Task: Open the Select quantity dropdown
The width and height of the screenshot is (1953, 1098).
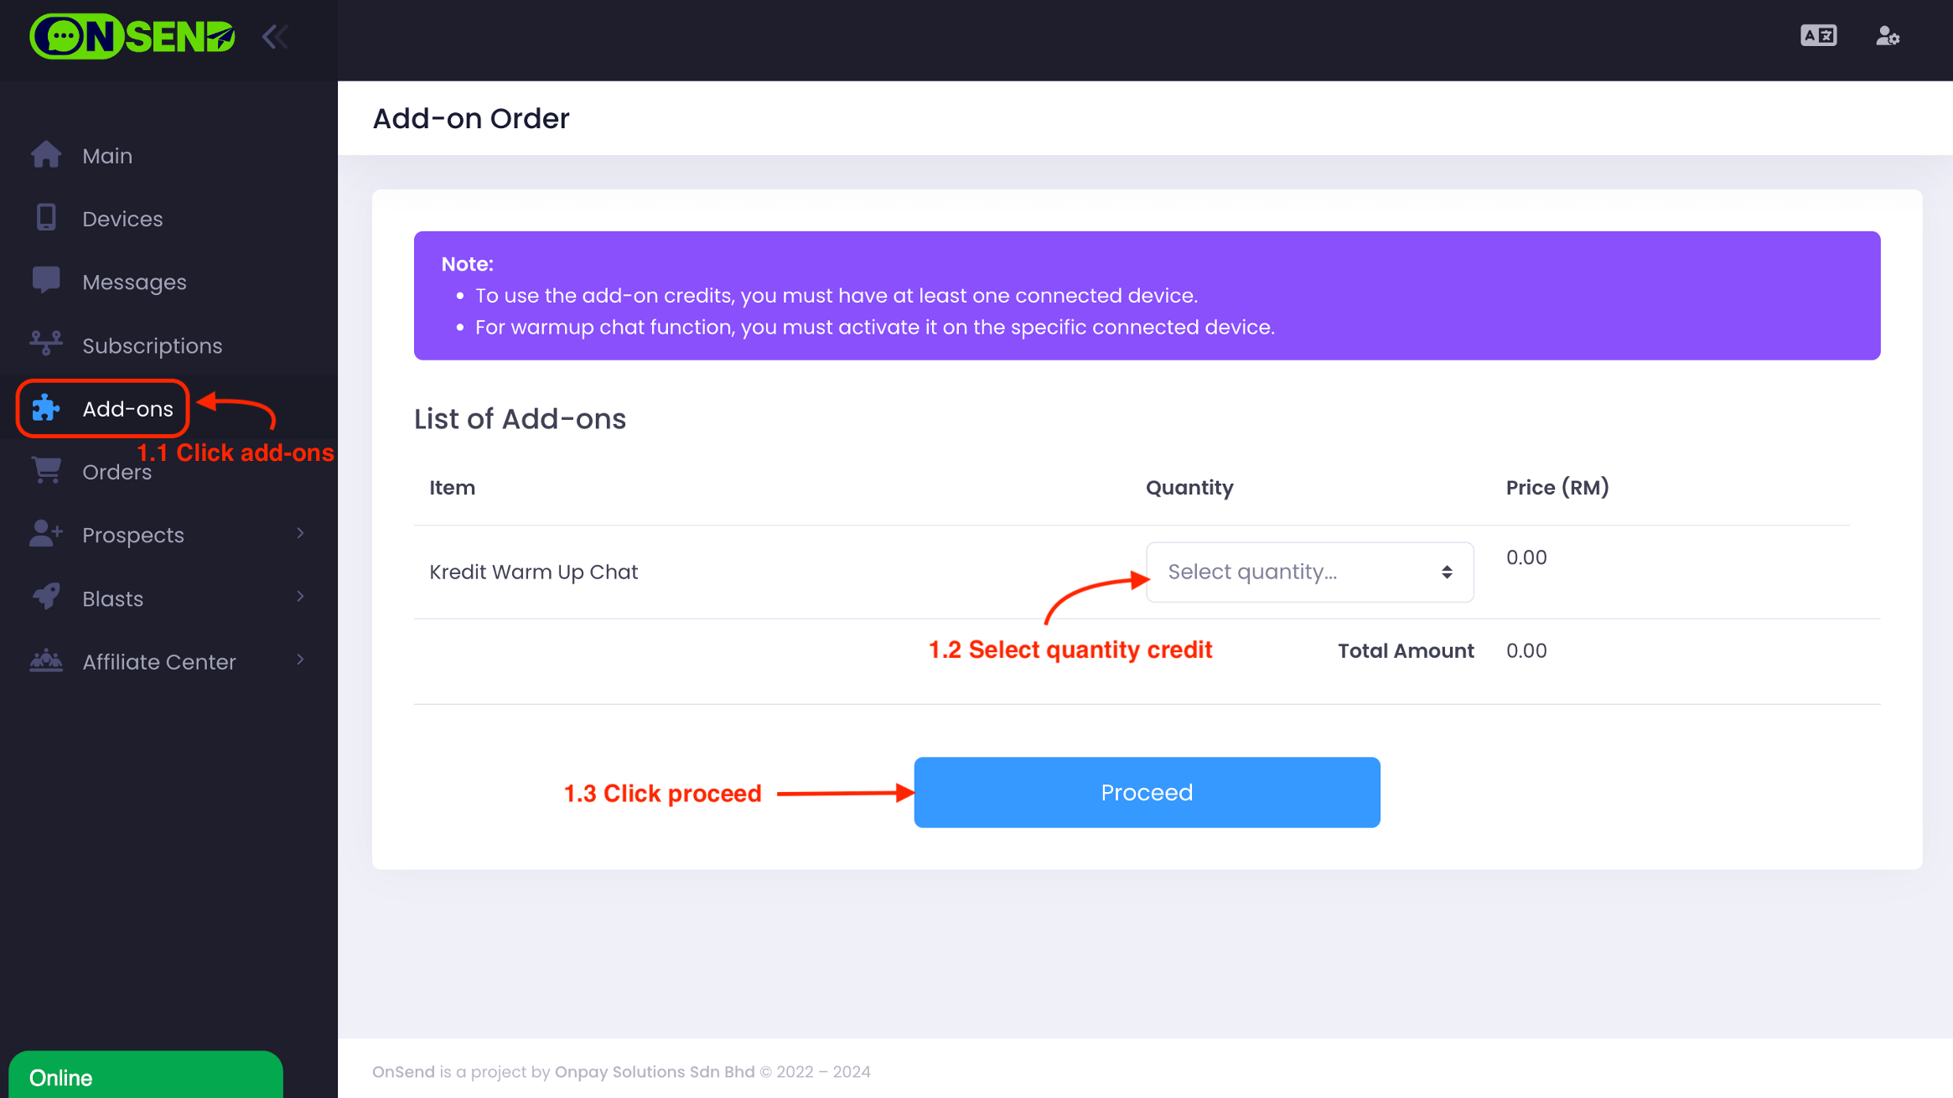Action: click(x=1309, y=572)
